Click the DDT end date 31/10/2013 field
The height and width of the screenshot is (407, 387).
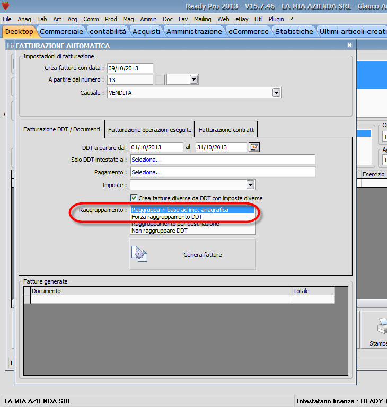(221, 147)
